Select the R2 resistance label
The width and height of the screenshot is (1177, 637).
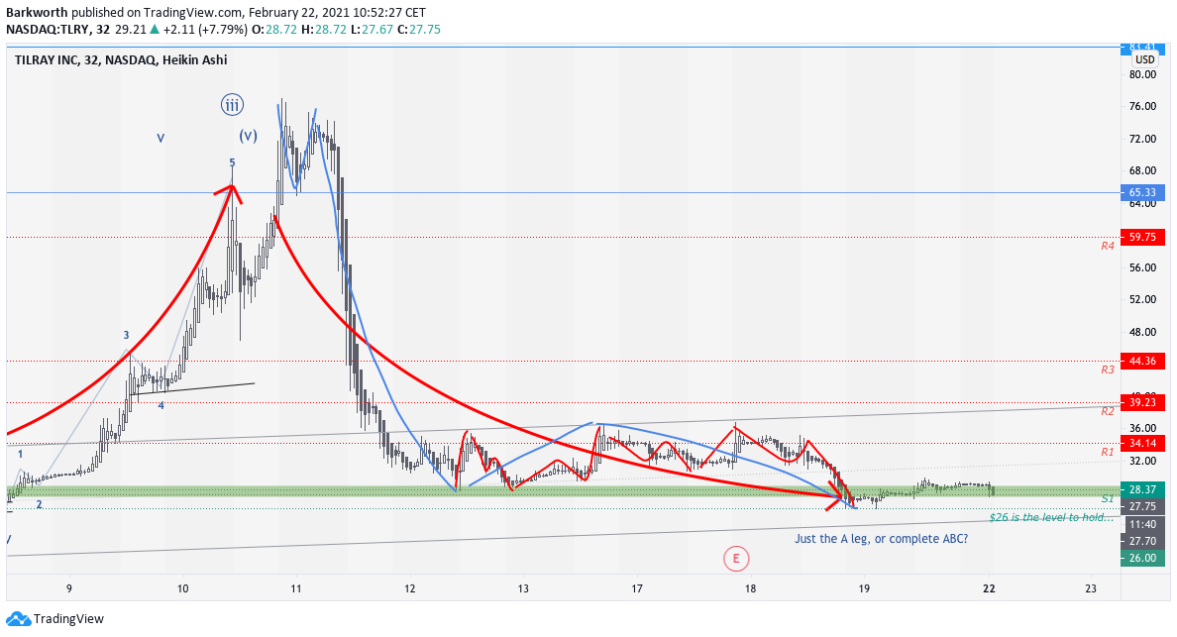click(x=1108, y=411)
